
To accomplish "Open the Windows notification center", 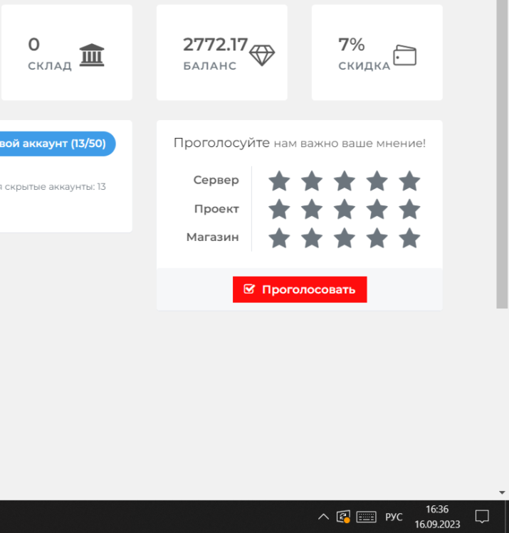I will (x=482, y=517).
